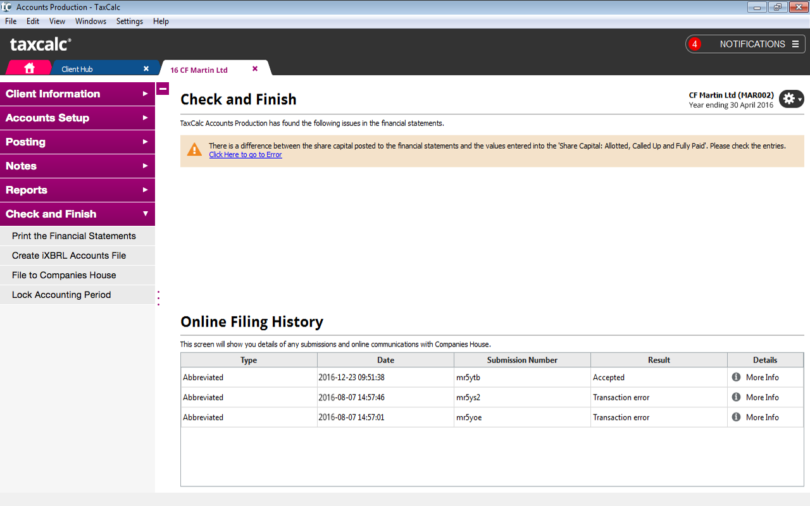Click the warning triangle icon
Viewport: 810px width, 506px height.
coord(194,150)
